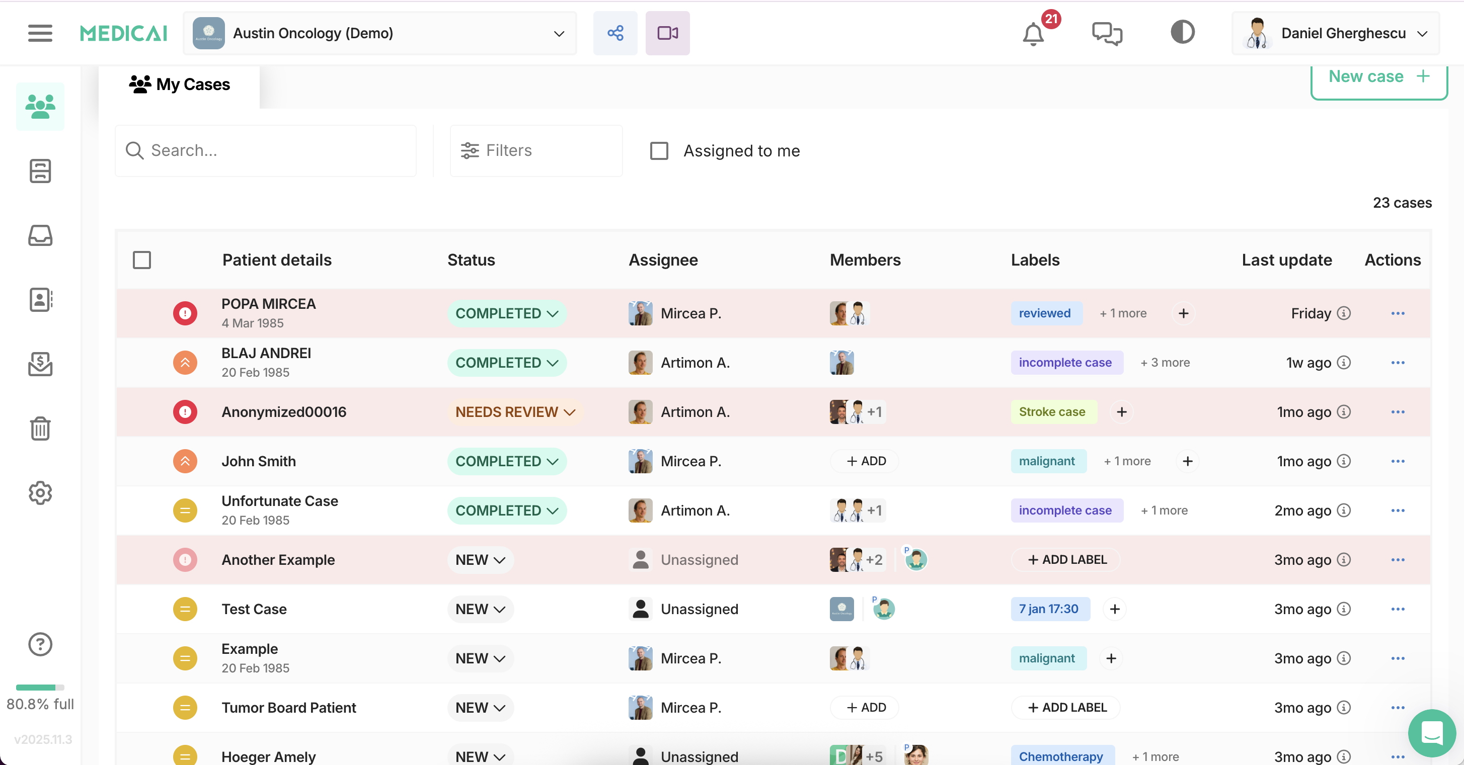
Task: Click the Mircea P. assignee on Example row
Action: 675,658
